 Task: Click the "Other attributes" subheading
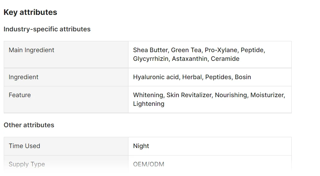pyautogui.click(x=29, y=125)
